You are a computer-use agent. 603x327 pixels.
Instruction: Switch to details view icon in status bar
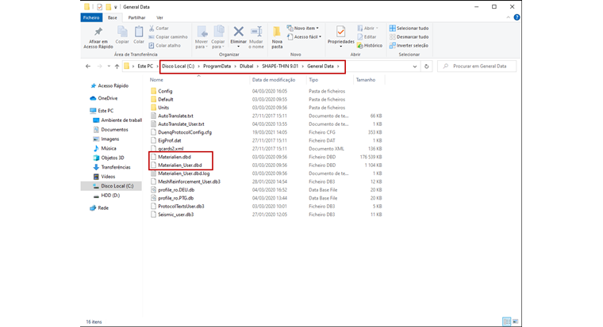507,321
